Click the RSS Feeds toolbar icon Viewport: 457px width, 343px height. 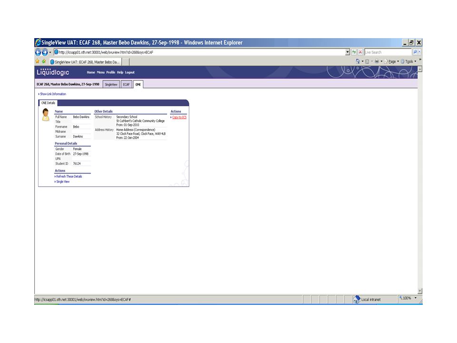click(367, 61)
